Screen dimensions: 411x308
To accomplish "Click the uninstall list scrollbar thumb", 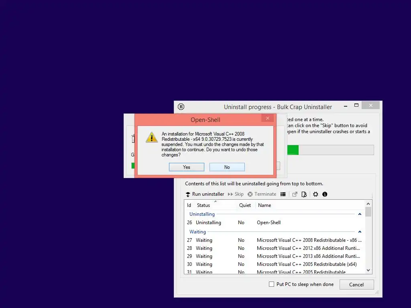I will click(368, 212).
